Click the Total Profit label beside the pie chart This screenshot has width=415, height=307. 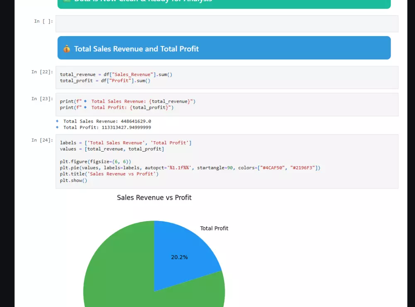[x=214, y=228]
